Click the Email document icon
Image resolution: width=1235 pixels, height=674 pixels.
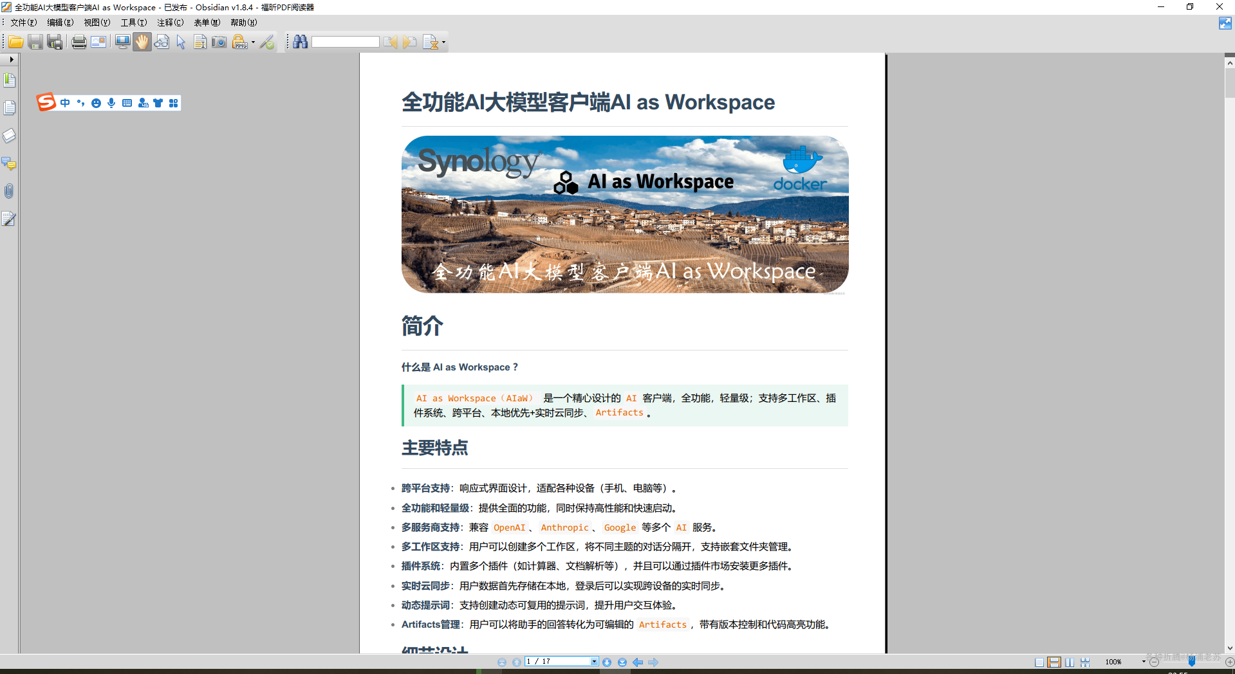pos(98,42)
